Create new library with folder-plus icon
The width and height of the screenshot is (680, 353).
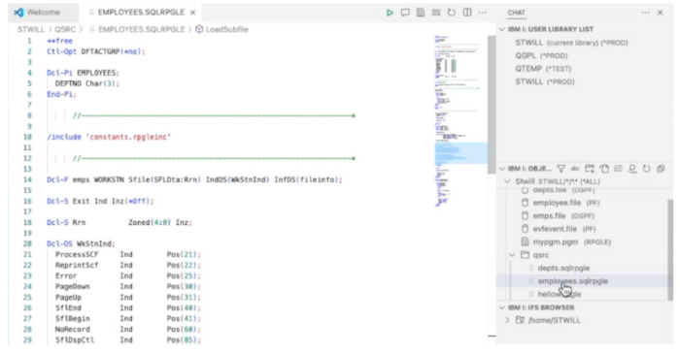click(590, 169)
